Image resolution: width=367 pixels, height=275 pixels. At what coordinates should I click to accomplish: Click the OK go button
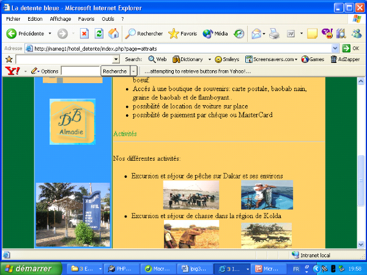click(x=350, y=48)
